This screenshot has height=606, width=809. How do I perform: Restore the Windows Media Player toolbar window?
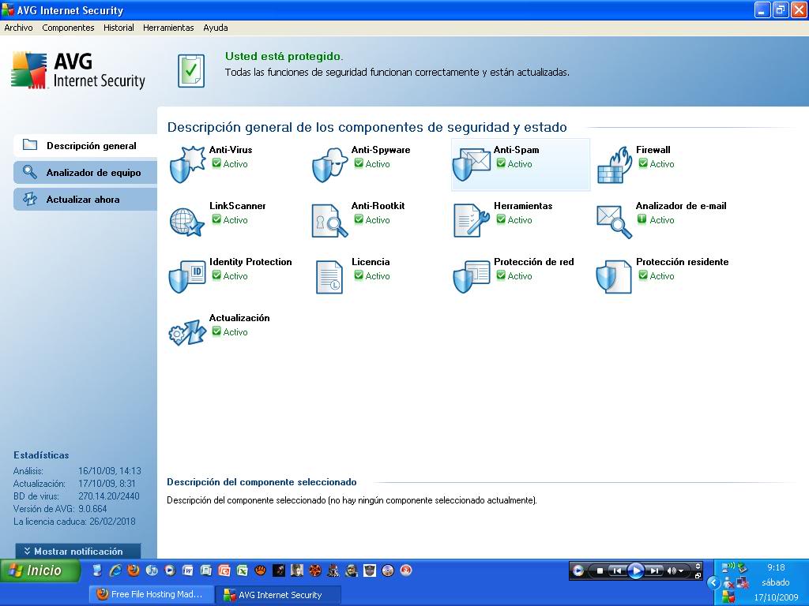(x=698, y=575)
